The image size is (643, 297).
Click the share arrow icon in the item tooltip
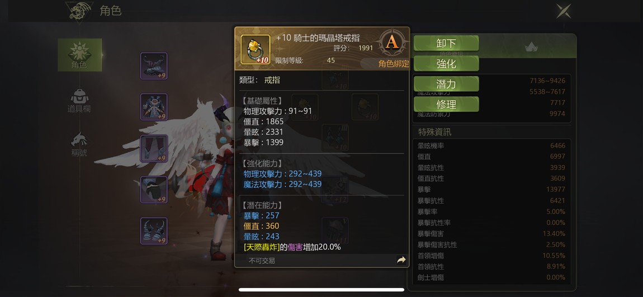click(401, 260)
